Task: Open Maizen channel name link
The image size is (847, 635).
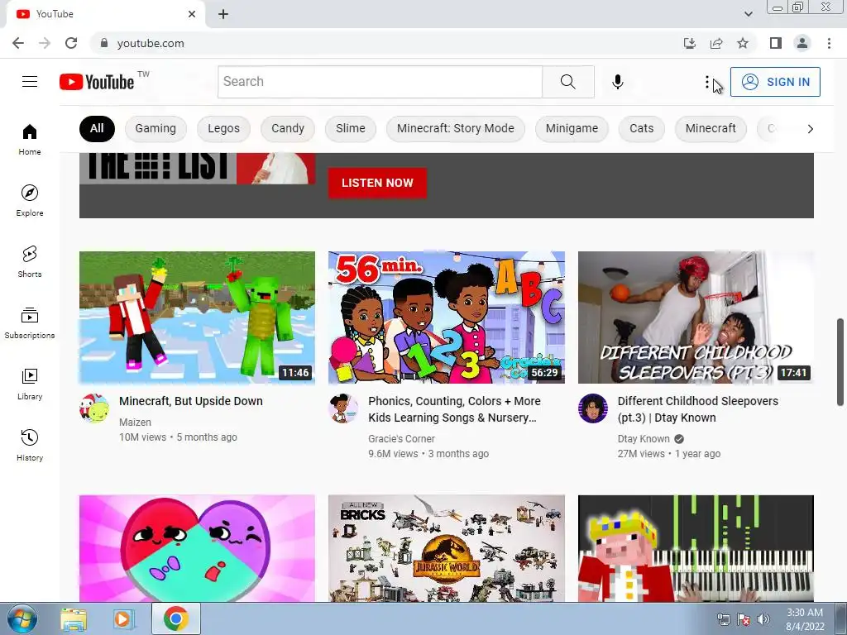Action: (x=135, y=423)
